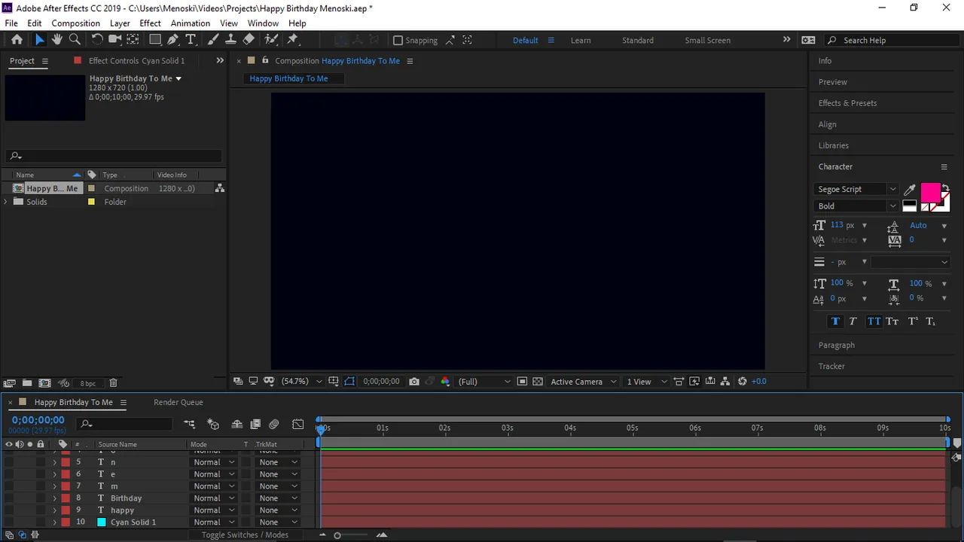Viewport: 964px width, 542px height.
Task: Click the Reset Exposure icon
Action: [x=742, y=382]
